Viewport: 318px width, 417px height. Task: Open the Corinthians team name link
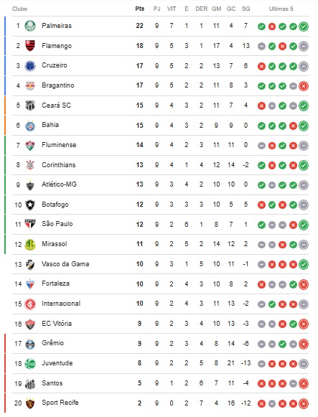click(x=58, y=165)
